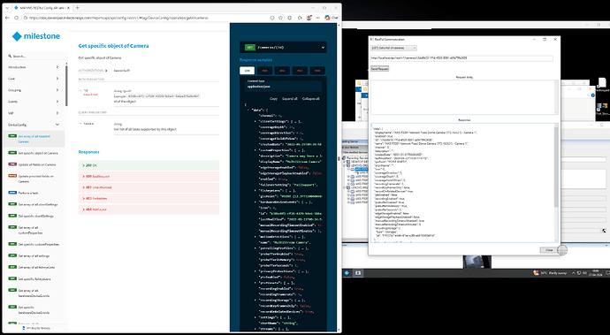Screen dimensions: 610x335
Task: Click the weather icon in the remote taskbar
Action: click(x=536, y=273)
